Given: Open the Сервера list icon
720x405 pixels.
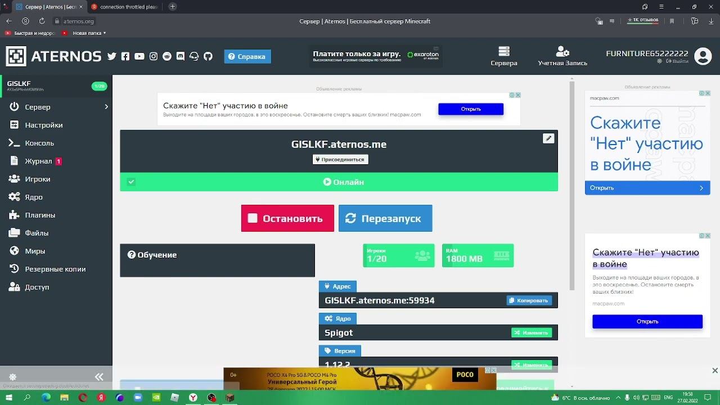Looking at the screenshot, I should point(504,56).
